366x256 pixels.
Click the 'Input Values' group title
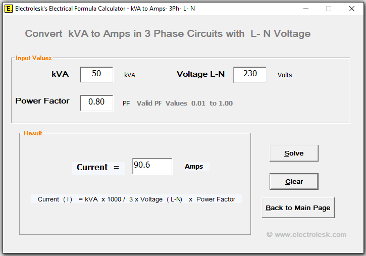click(x=33, y=58)
